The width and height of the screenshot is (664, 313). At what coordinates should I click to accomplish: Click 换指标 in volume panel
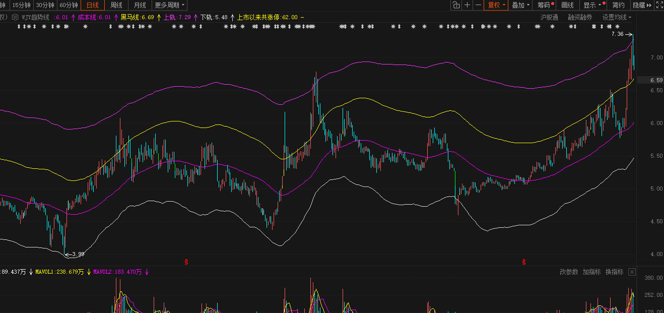(614, 272)
